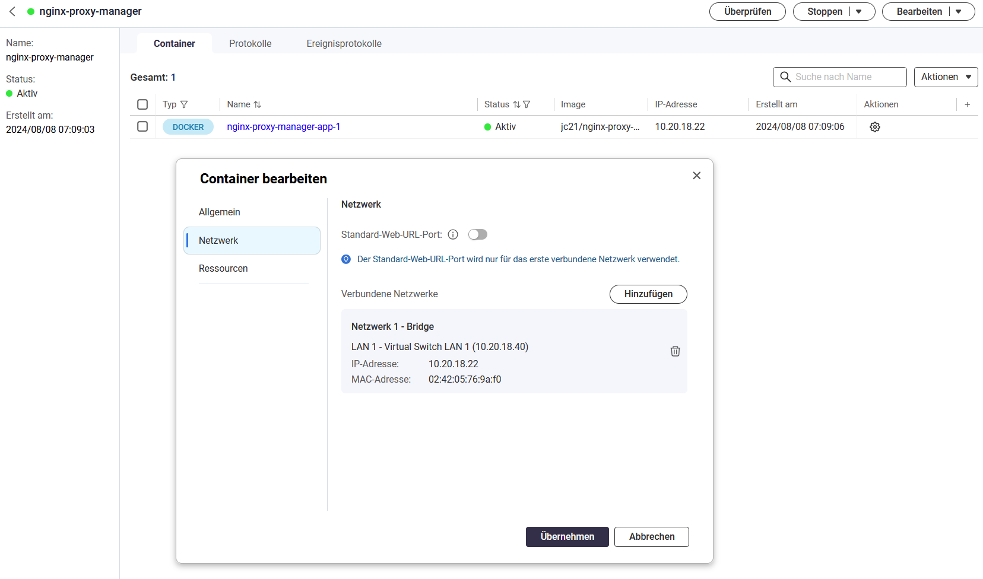Go back using the left arrow icon
The height and width of the screenshot is (579, 983).
coord(12,11)
